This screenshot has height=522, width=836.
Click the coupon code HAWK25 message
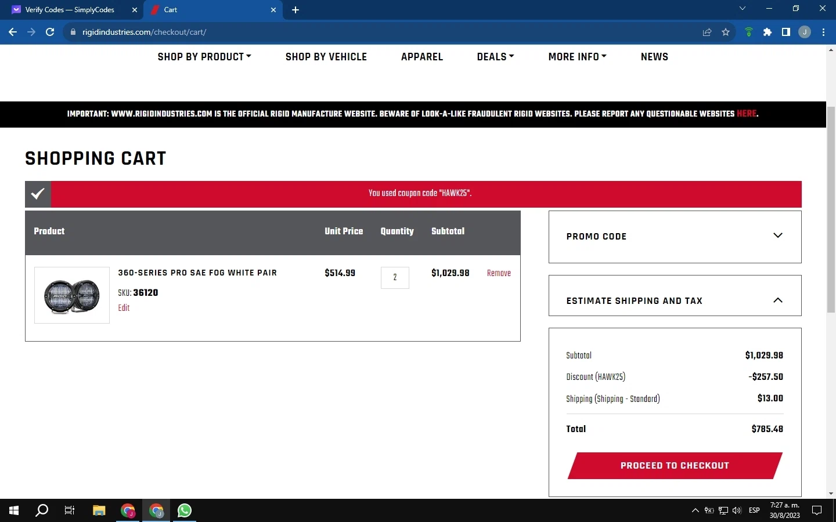click(420, 194)
